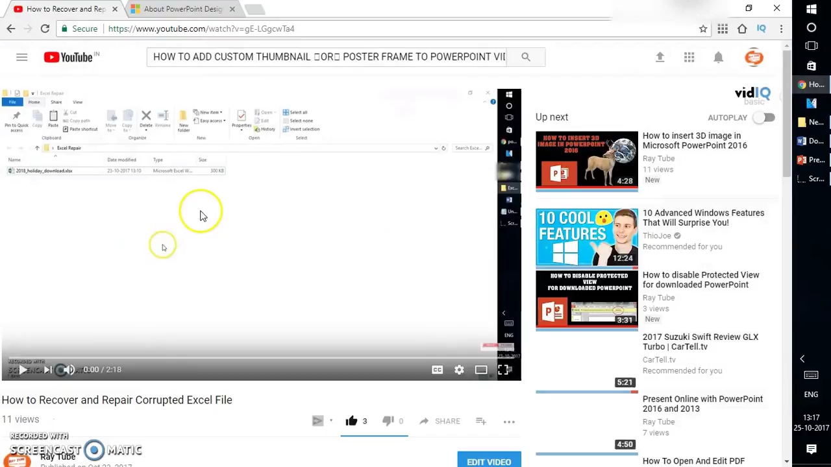
Task: Add video to playlist icon
Action: (x=481, y=421)
